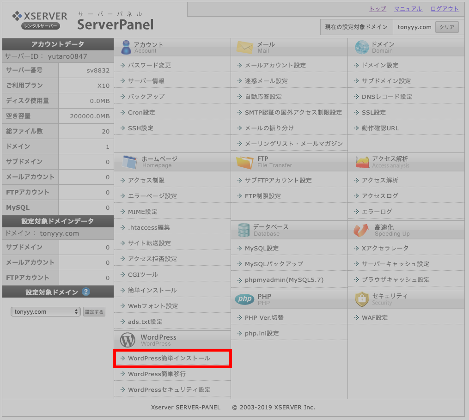Open WordPress簡単インストール
This screenshot has height=420, width=469.
point(169,359)
